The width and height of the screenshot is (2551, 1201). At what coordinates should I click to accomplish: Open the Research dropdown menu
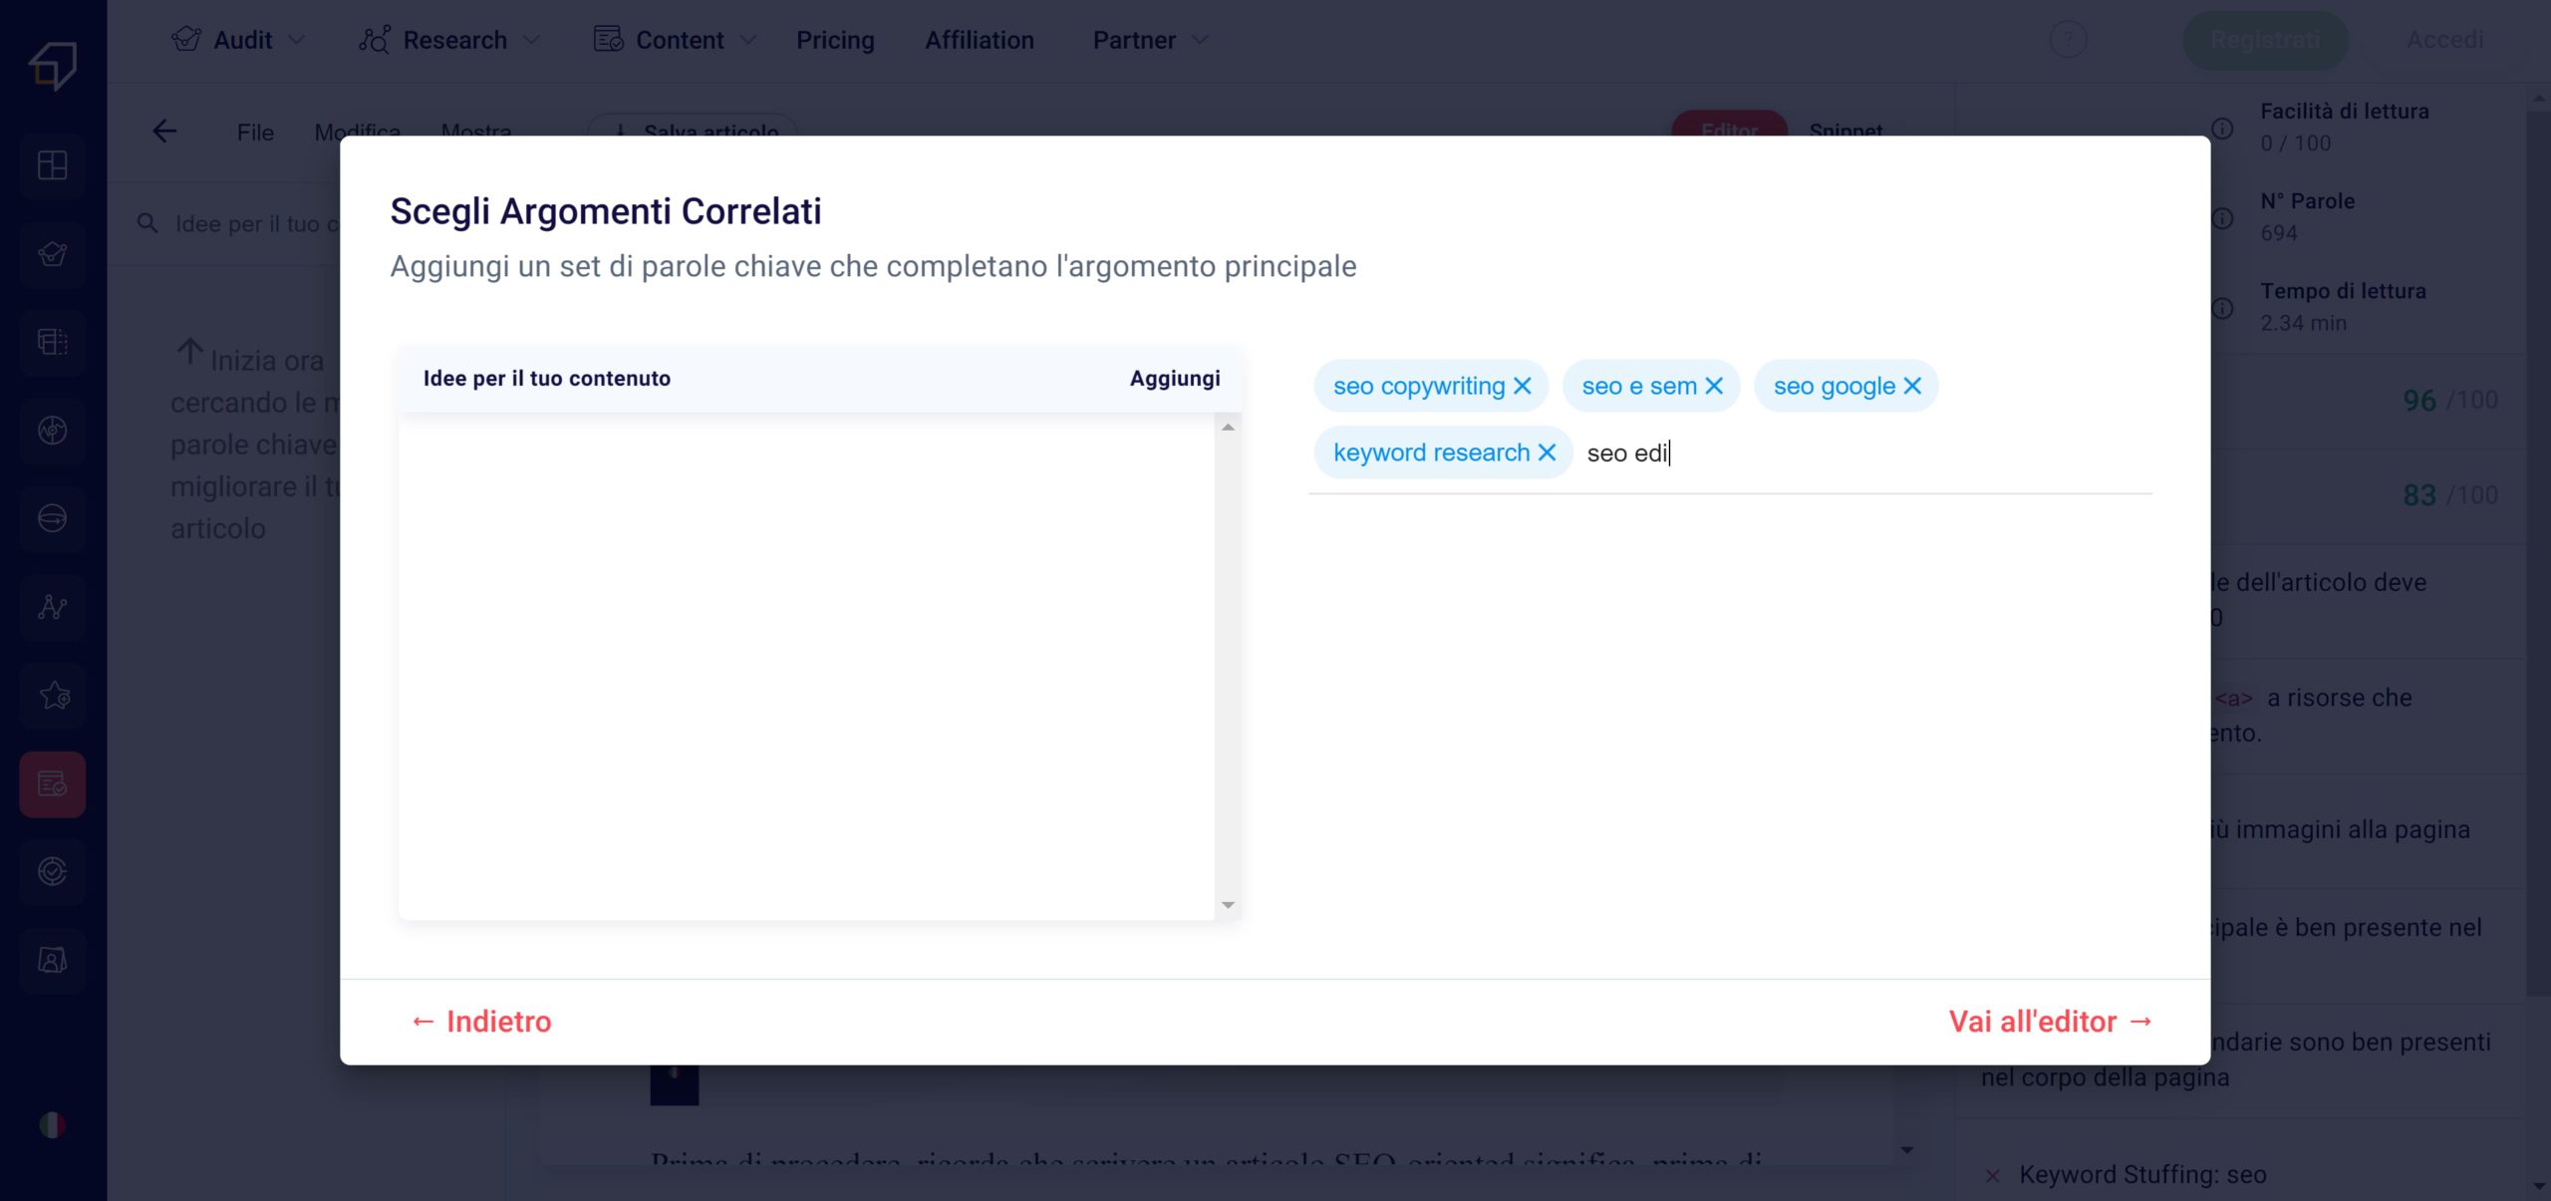coord(452,39)
